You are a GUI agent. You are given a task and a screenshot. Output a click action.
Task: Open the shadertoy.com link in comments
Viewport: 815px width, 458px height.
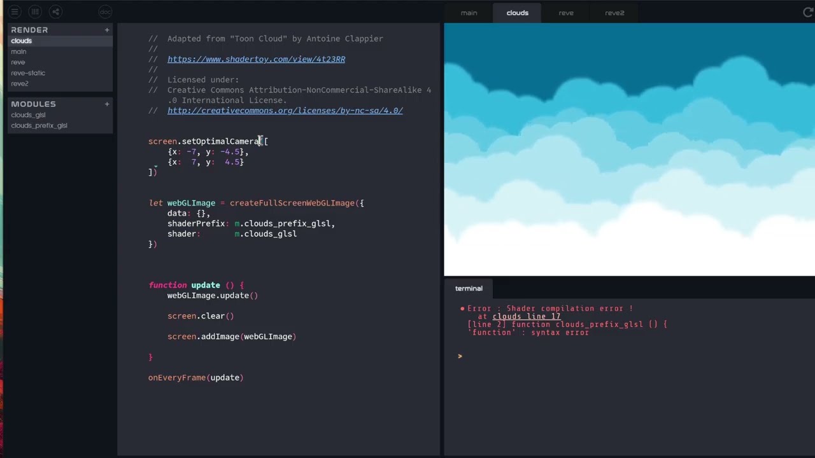[x=256, y=59]
